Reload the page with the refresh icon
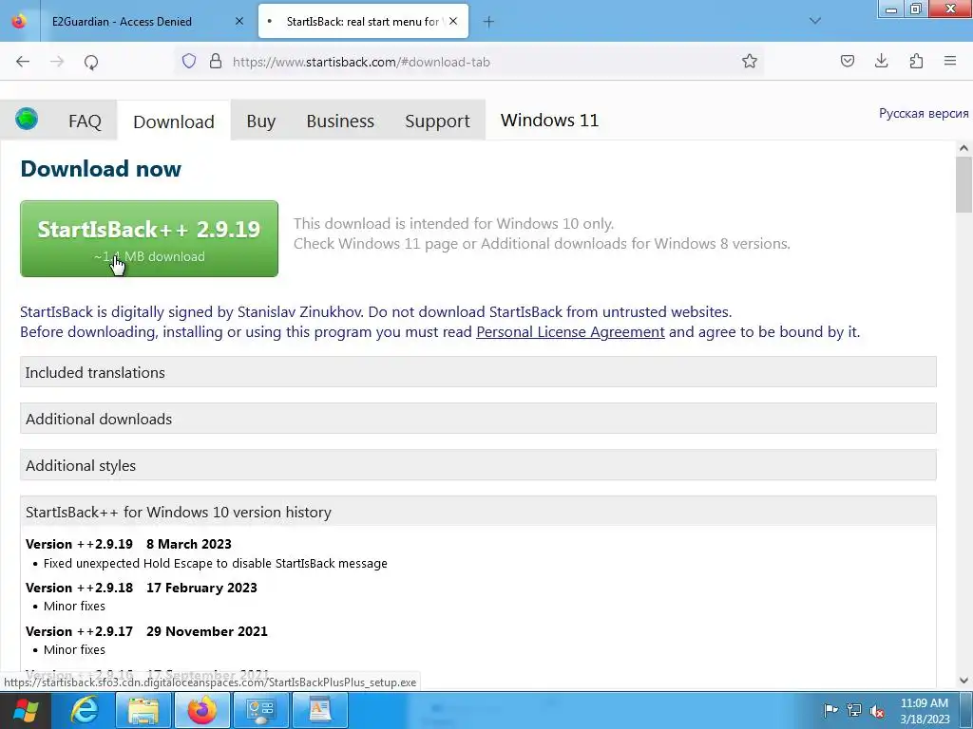Viewport: 973px width, 729px height. pyautogui.click(x=91, y=62)
